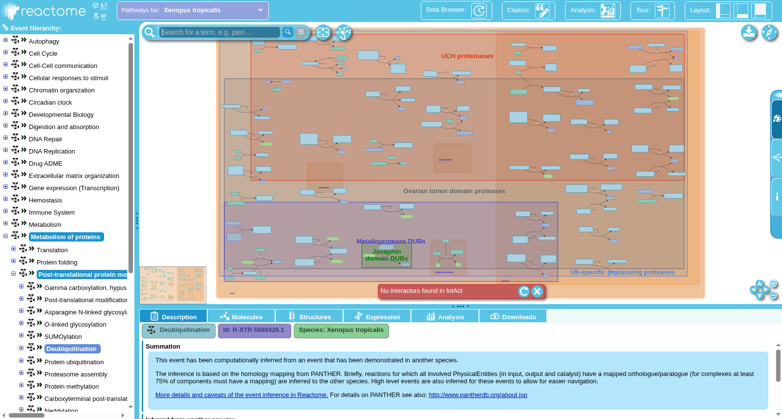Switch to the Molecules tab
The height and width of the screenshot is (419, 782).
click(241, 316)
